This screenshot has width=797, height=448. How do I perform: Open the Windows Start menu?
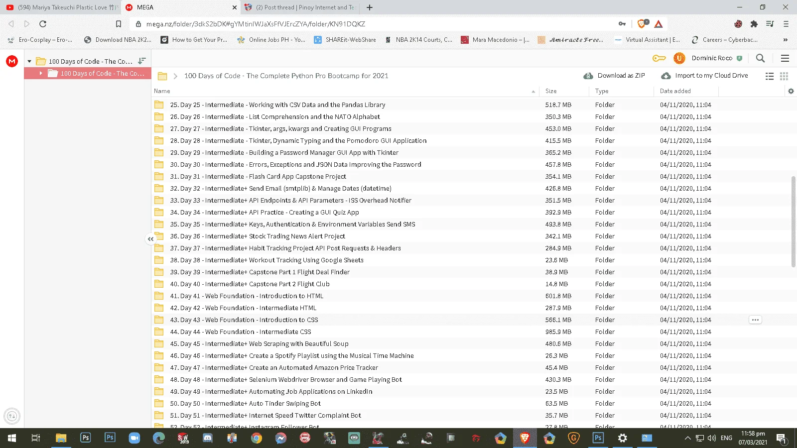(12, 438)
